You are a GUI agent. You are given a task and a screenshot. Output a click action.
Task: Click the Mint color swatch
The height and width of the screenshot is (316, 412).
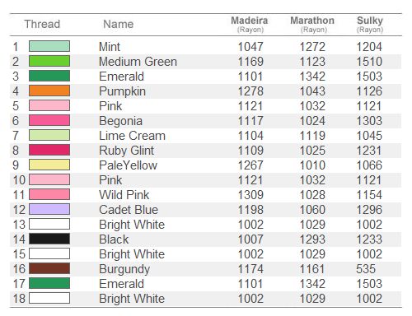click(x=49, y=46)
